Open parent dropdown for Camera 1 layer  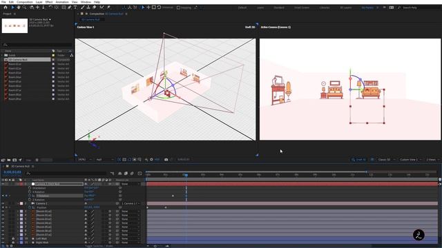[x=131, y=203]
